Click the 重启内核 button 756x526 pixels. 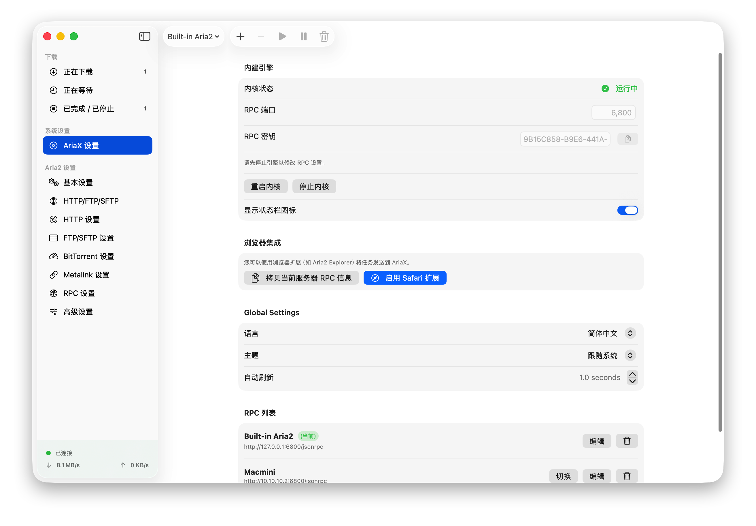click(266, 186)
